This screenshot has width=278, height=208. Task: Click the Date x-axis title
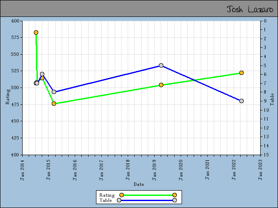pos(139,184)
